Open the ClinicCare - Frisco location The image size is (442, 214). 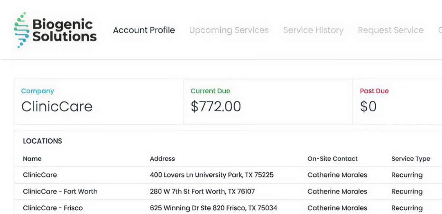tap(53, 208)
